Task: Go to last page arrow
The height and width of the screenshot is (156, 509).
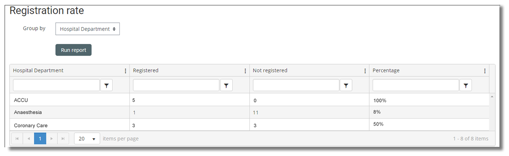Action: [x=63, y=139]
